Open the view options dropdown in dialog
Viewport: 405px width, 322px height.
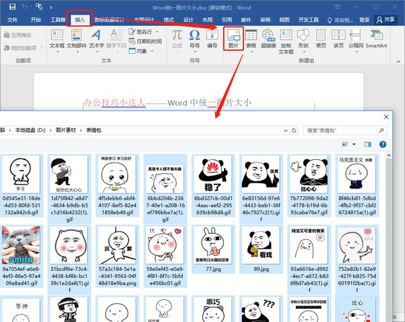pos(354,144)
